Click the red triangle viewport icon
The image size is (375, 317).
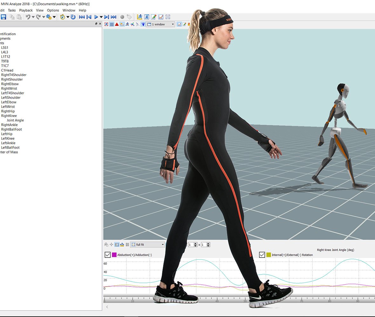pyautogui.click(x=117, y=24)
